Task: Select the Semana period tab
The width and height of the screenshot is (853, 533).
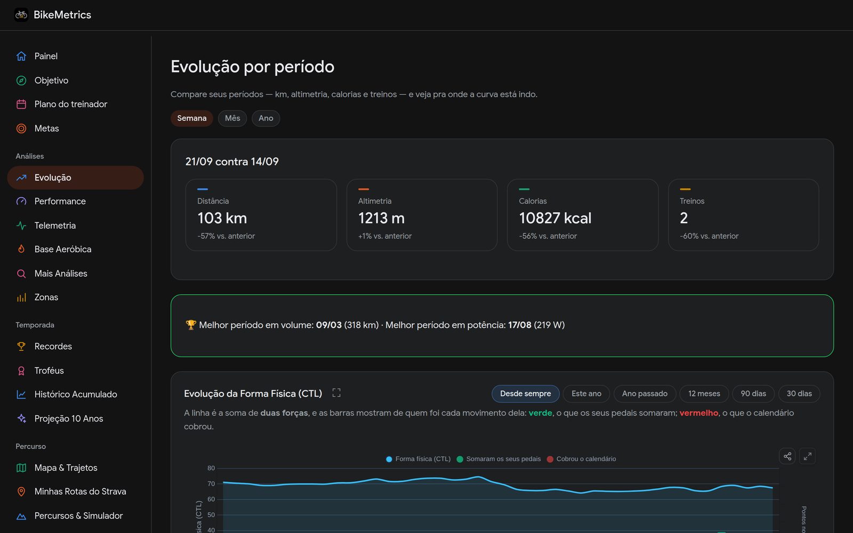Action: (192, 118)
